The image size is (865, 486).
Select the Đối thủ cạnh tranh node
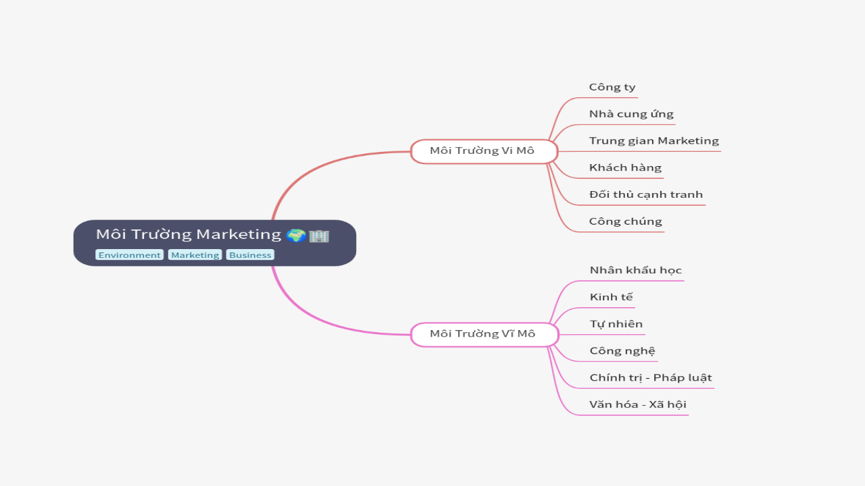645,194
